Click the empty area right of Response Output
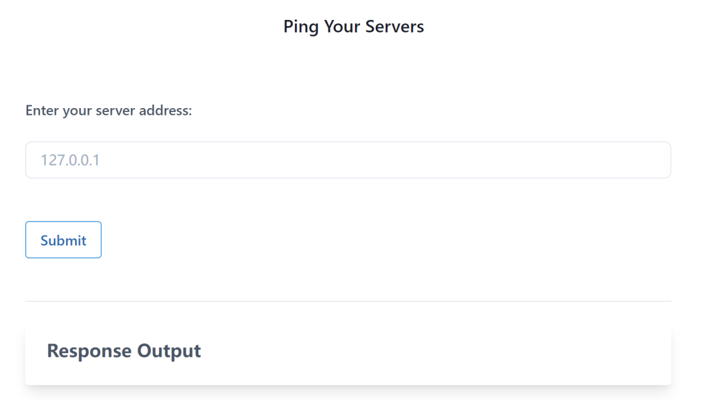The image size is (721, 401). [437, 352]
